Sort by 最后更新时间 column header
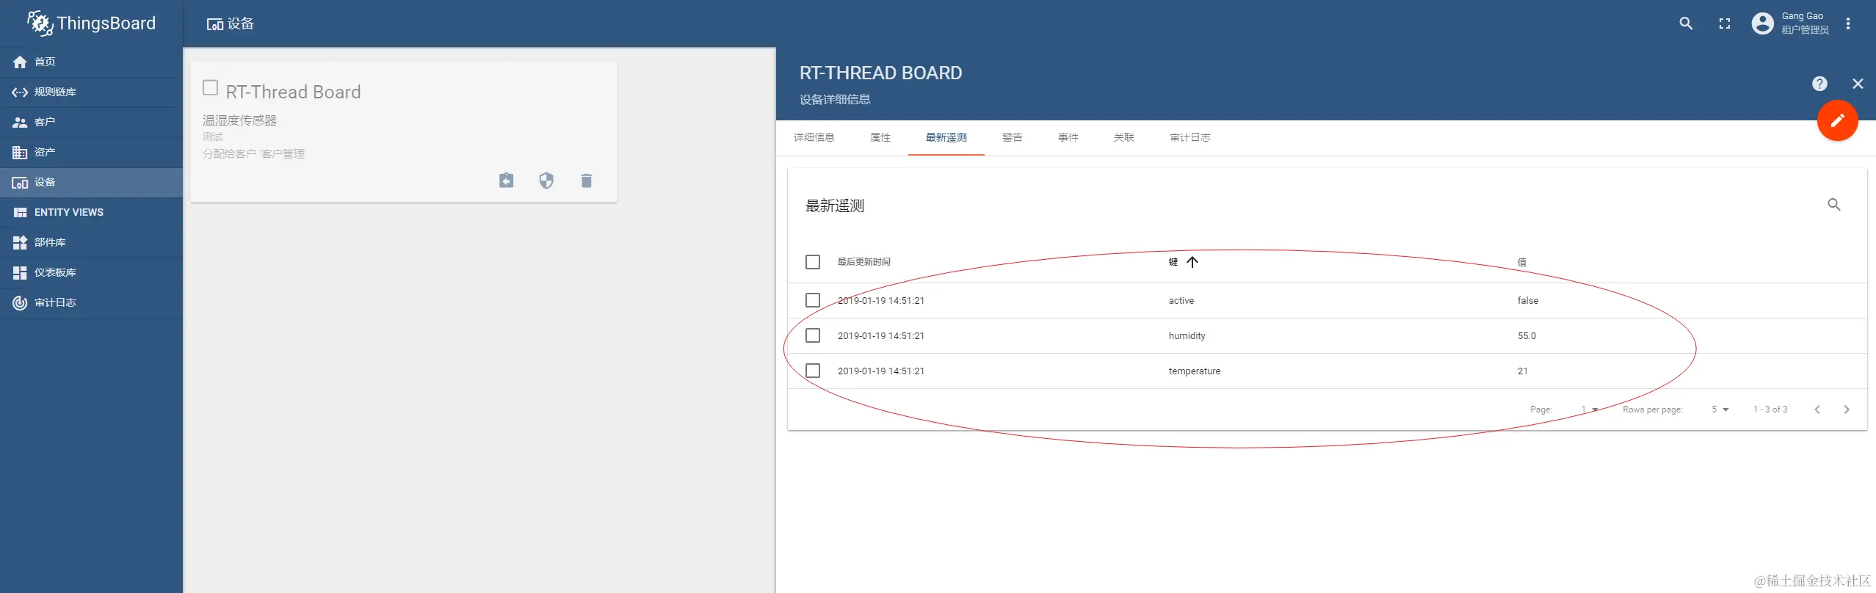The image size is (1876, 593). [864, 262]
